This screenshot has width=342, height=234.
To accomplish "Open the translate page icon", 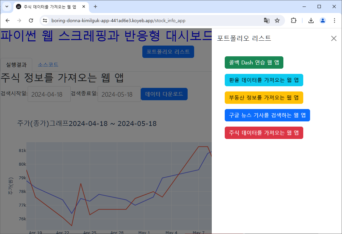I will click(266, 21).
